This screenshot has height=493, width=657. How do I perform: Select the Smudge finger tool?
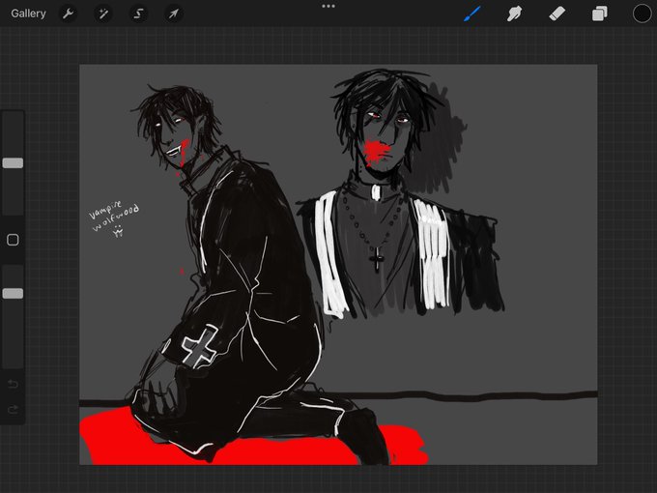point(515,14)
